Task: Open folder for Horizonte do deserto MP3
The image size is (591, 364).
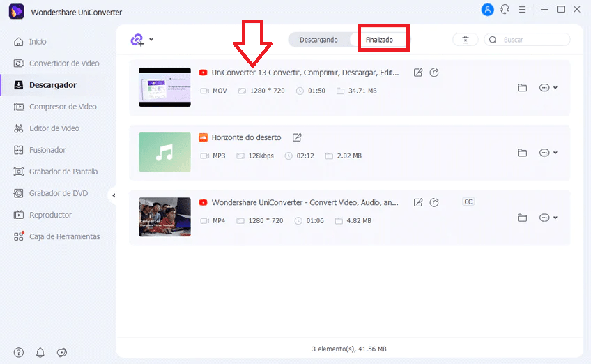Action: (x=522, y=153)
